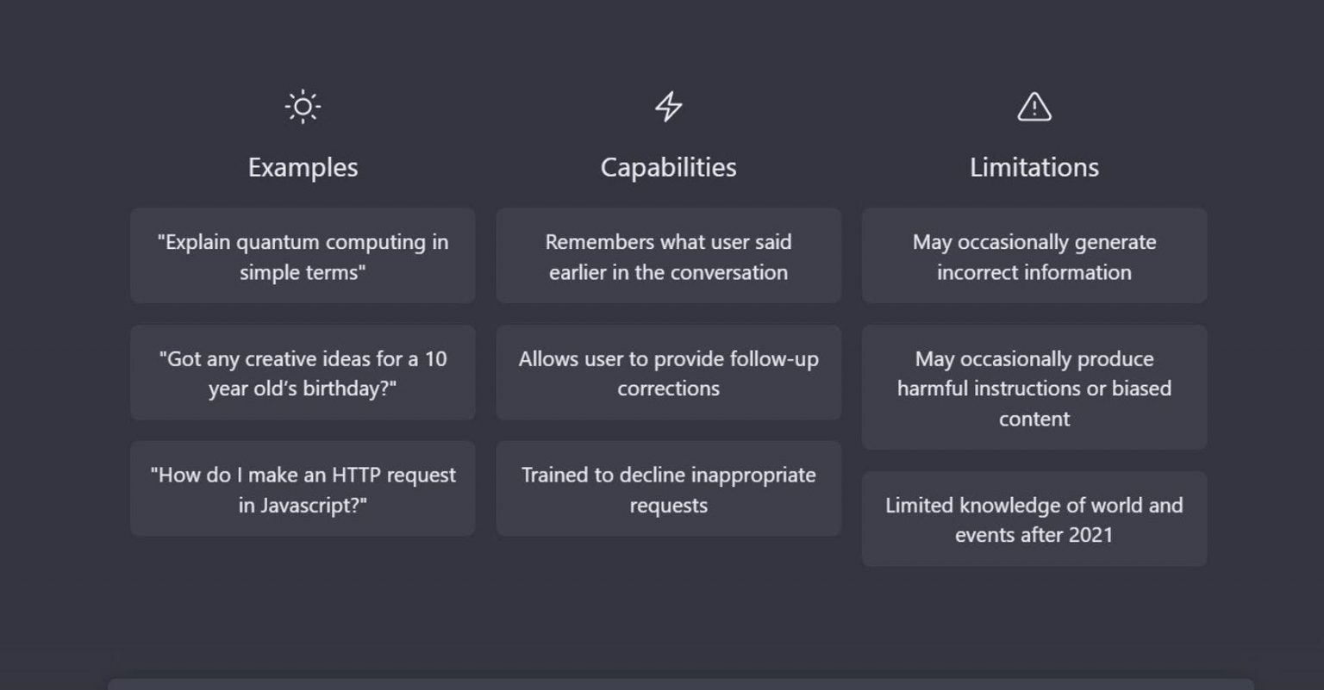Viewport: 1324px width, 690px height.
Task: Click the sun icon above Examples
Action: pyautogui.click(x=303, y=107)
